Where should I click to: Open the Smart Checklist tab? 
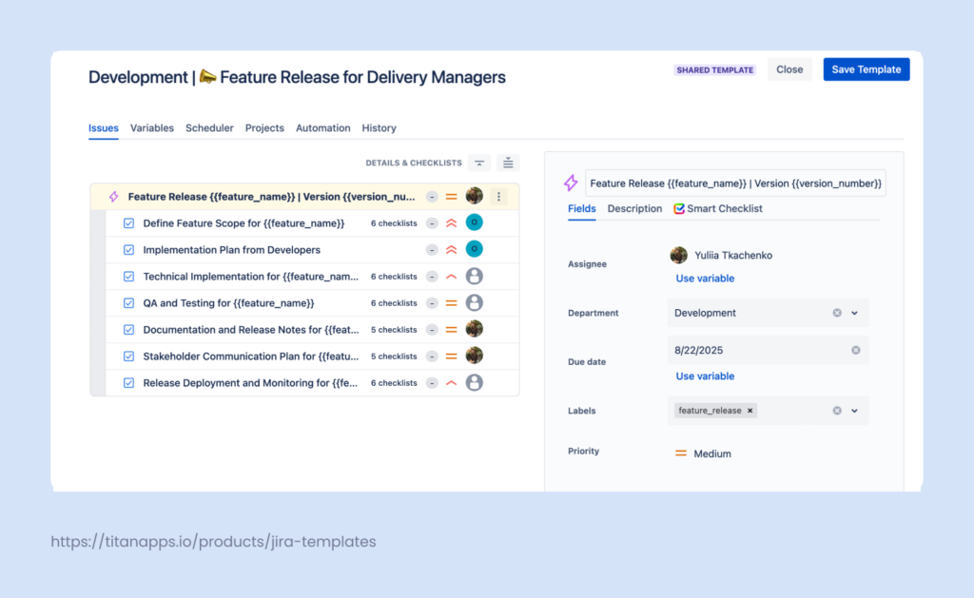click(x=718, y=208)
